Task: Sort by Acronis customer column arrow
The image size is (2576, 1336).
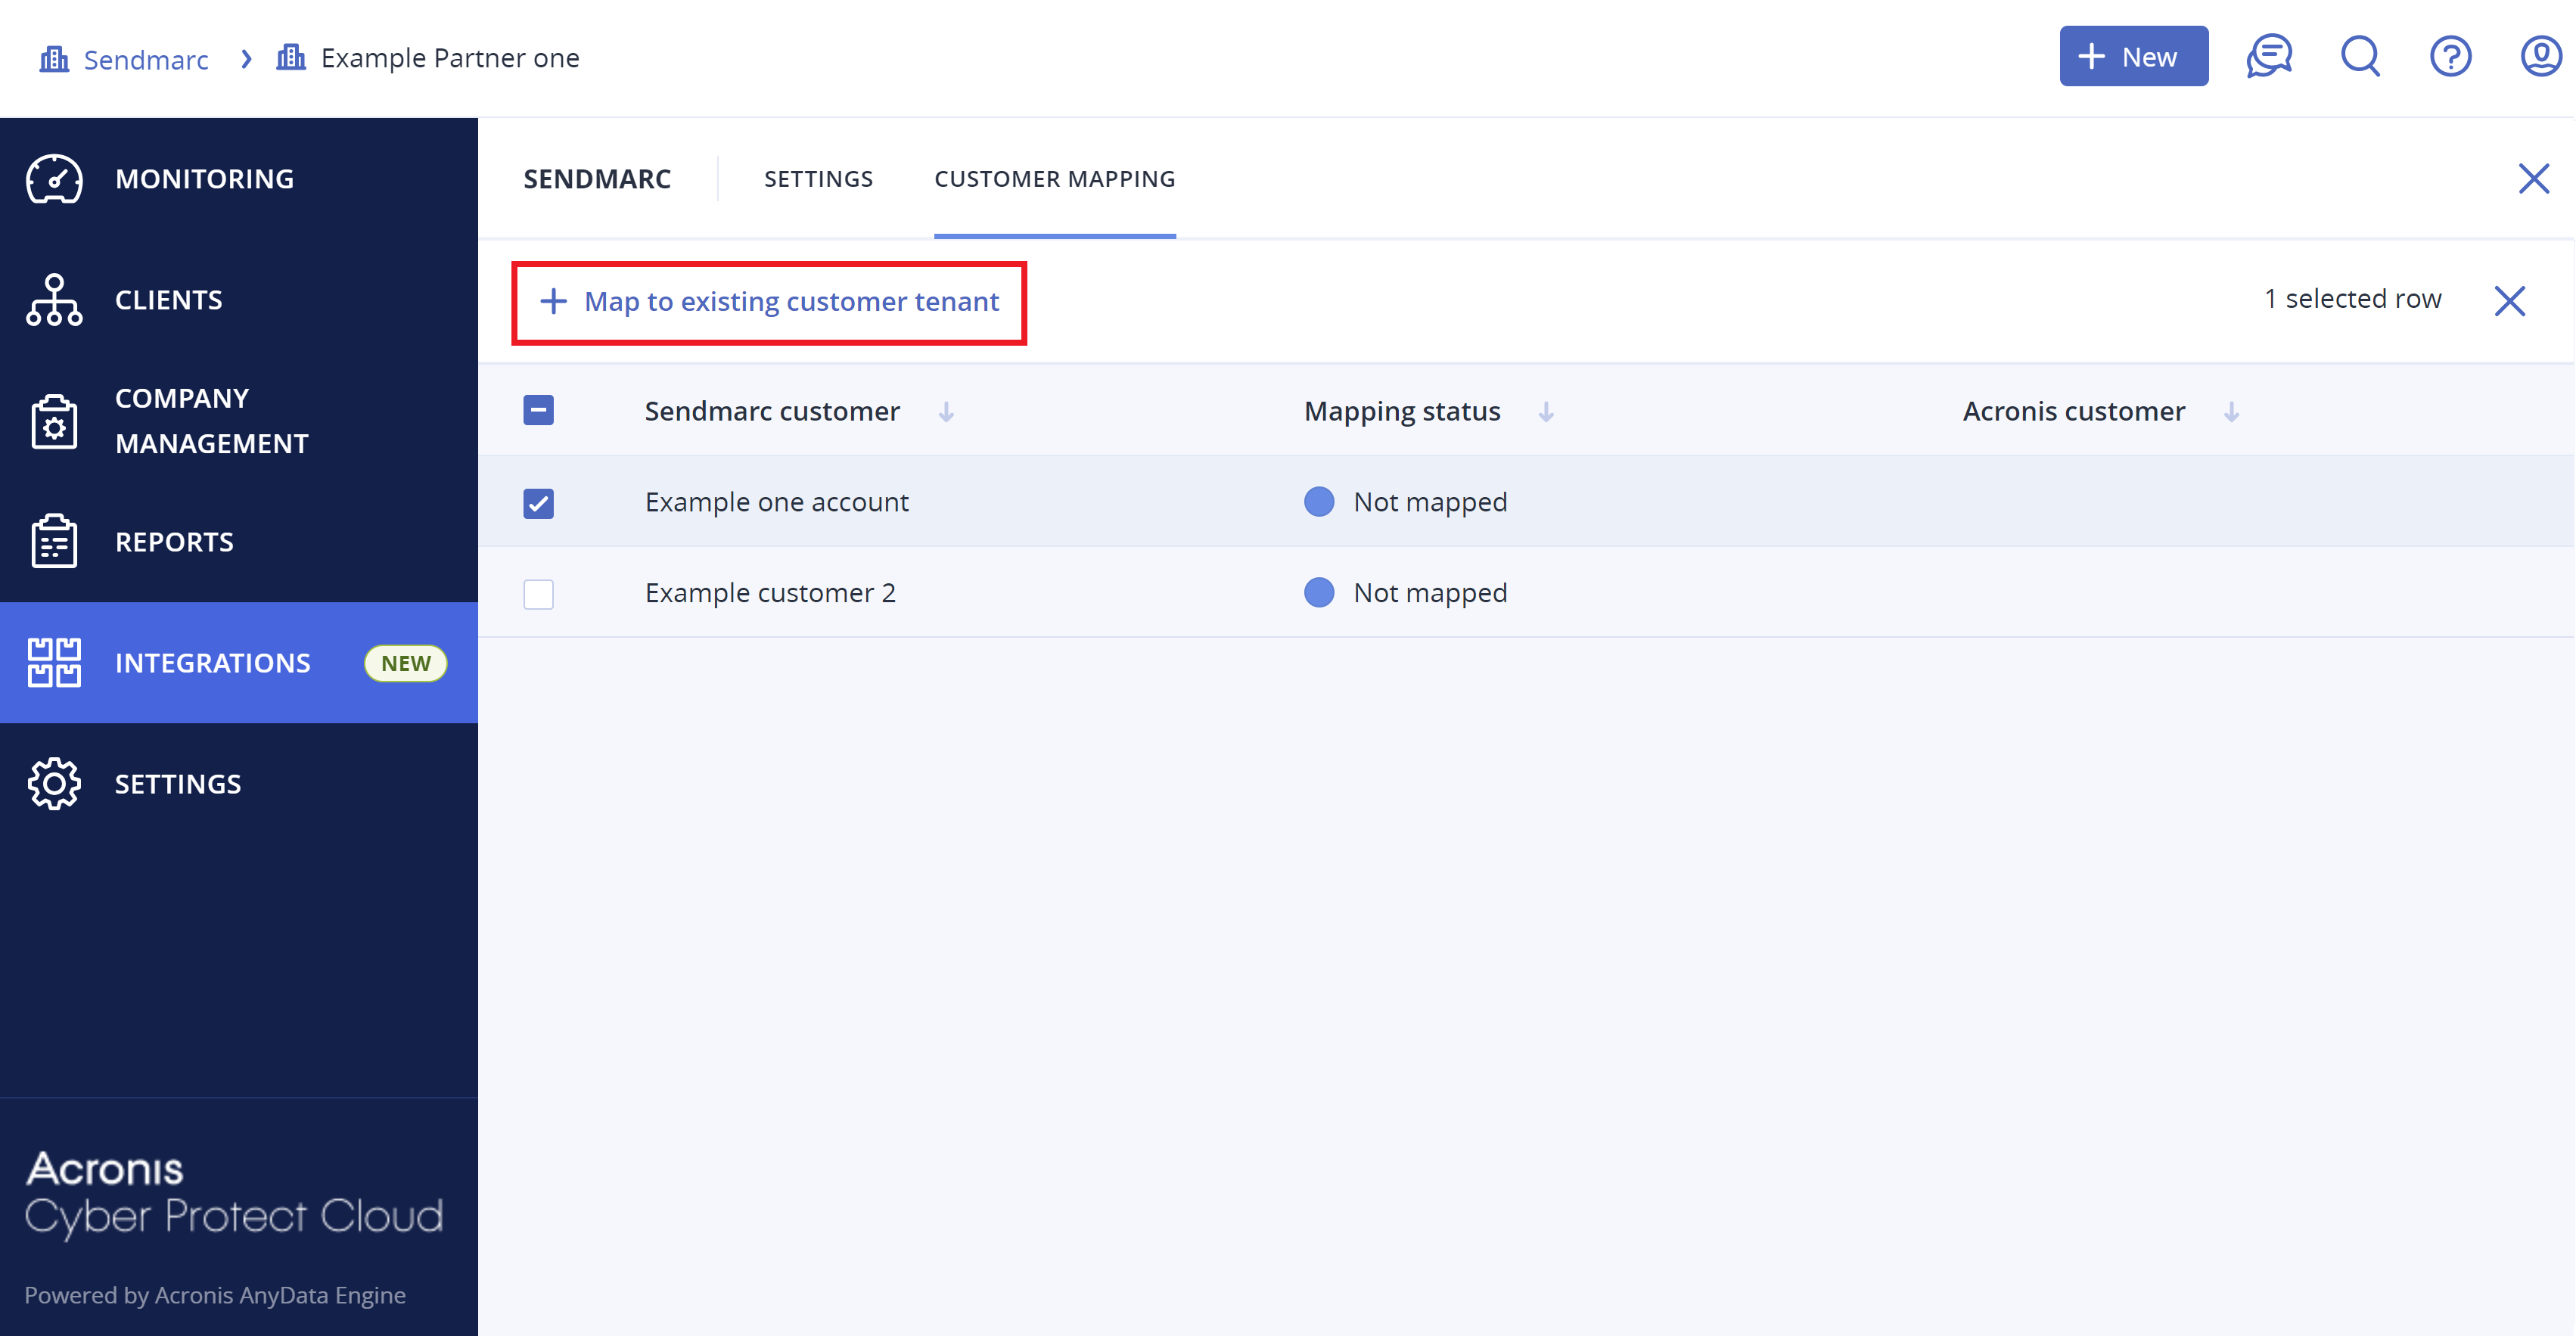Action: [2231, 412]
